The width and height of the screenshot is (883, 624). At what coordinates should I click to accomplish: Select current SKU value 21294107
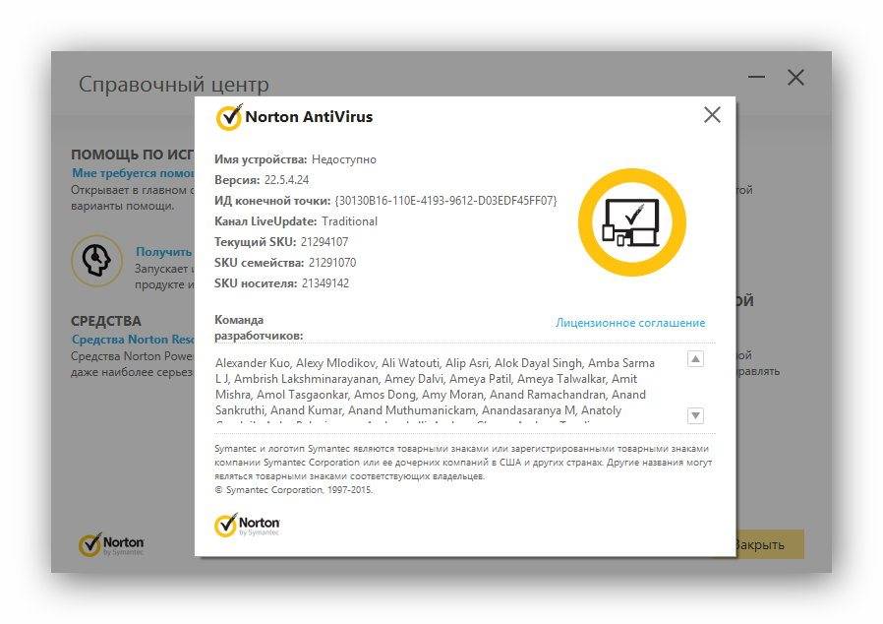(324, 242)
